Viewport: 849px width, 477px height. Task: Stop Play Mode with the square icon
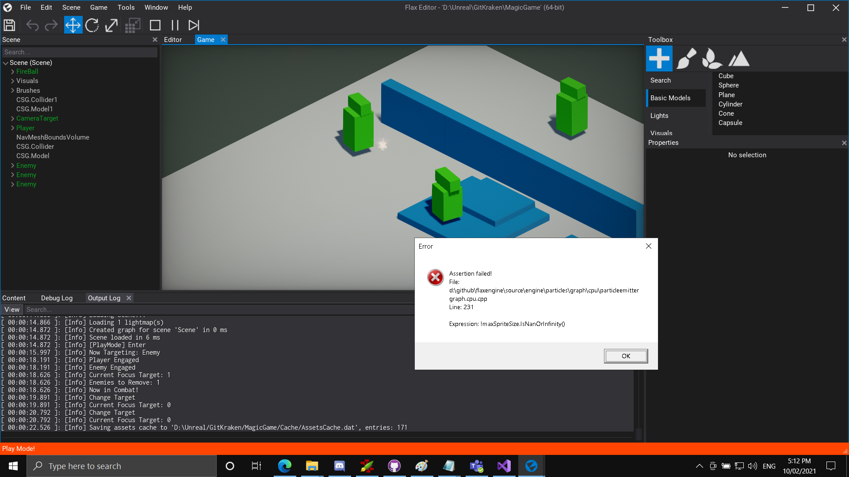click(155, 25)
